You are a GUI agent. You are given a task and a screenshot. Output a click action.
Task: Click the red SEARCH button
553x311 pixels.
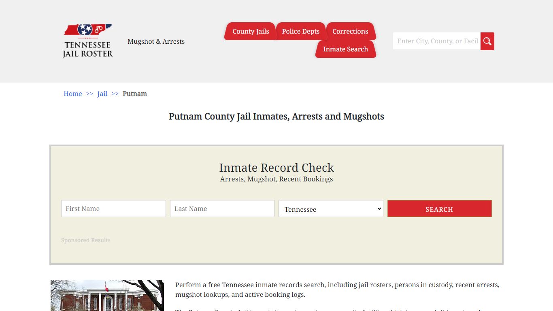(x=440, y=209)
